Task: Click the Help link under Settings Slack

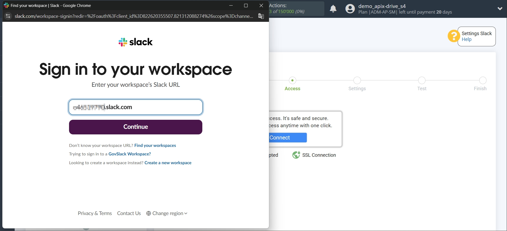Action: pos(466,39)
